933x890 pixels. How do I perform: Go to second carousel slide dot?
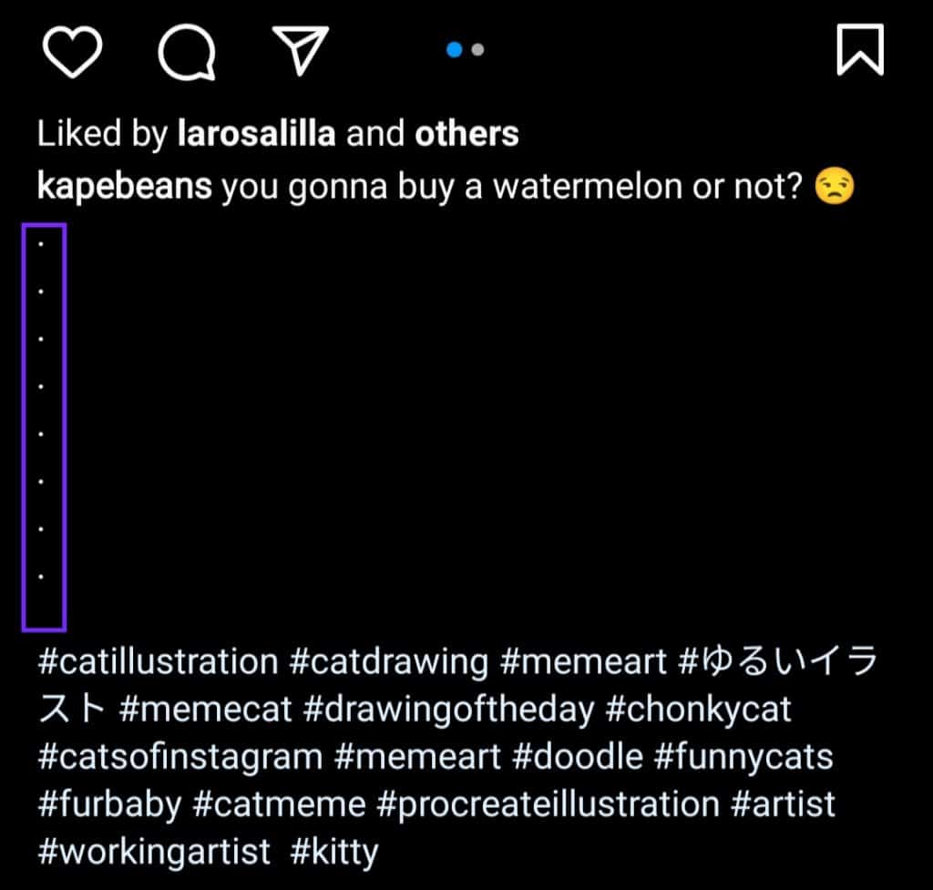(x=477, y=49)
